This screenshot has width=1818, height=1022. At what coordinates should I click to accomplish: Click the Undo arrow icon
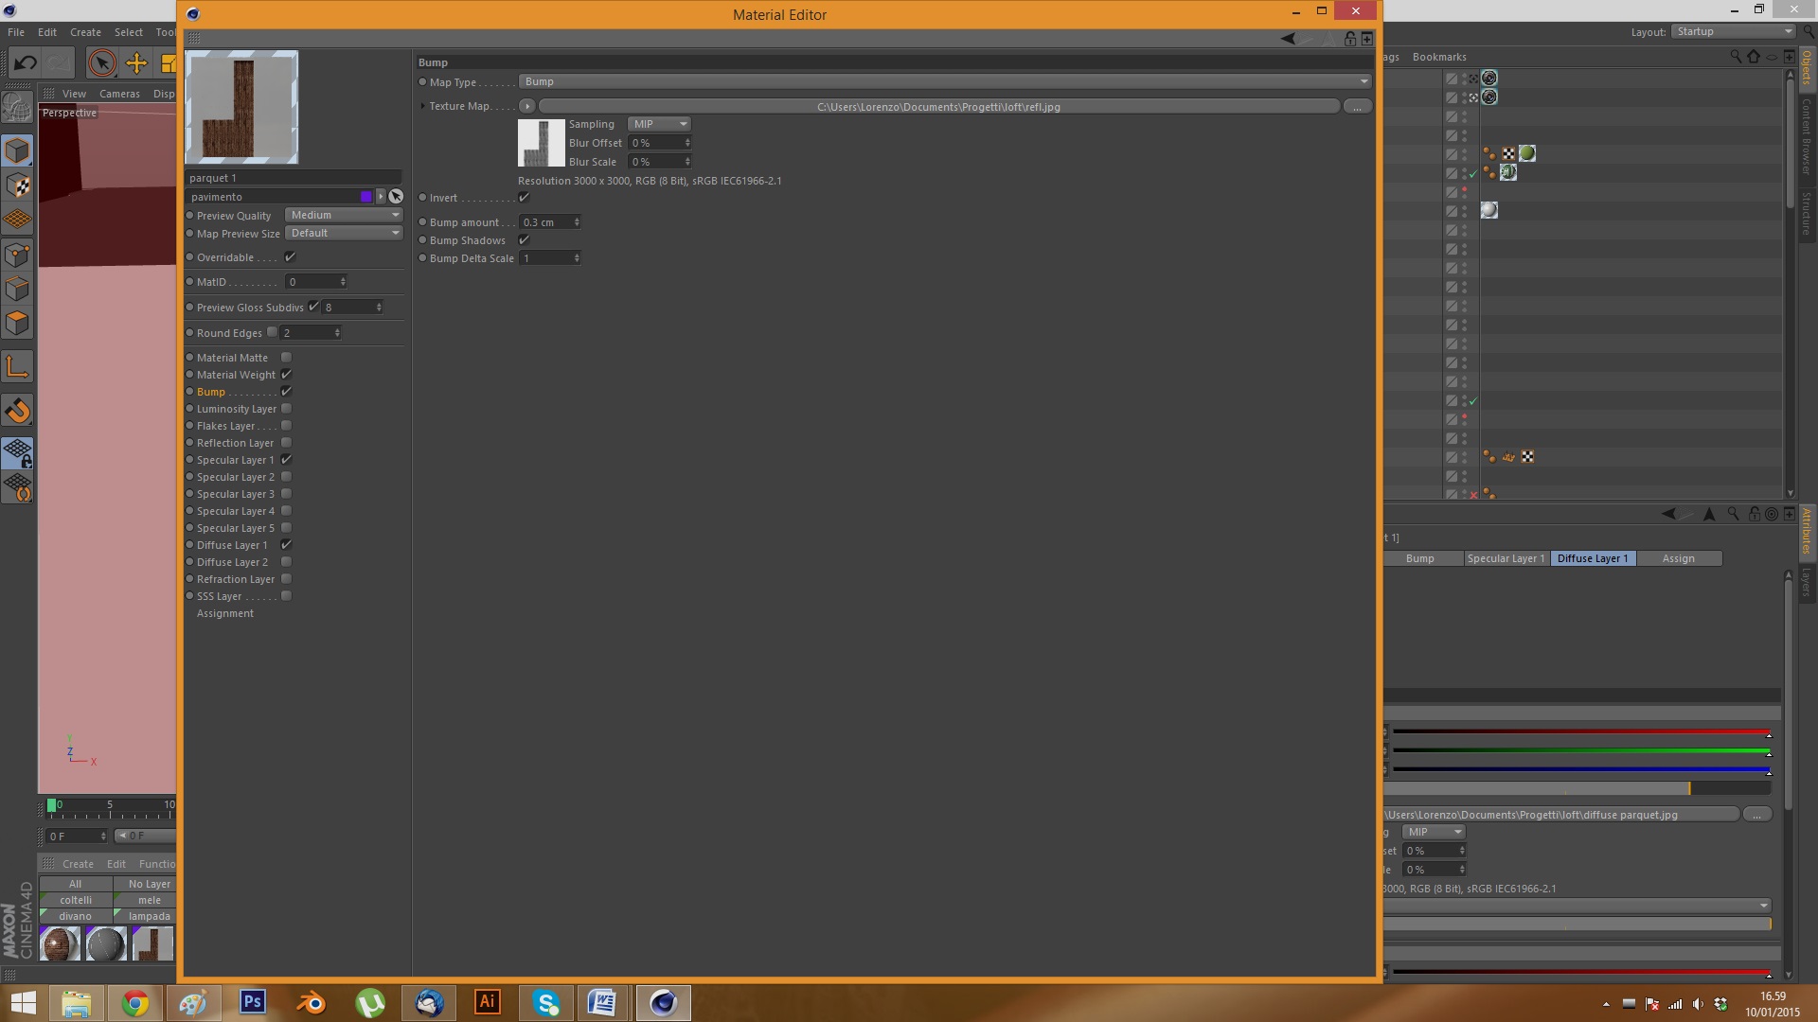(x=26, y=63)
